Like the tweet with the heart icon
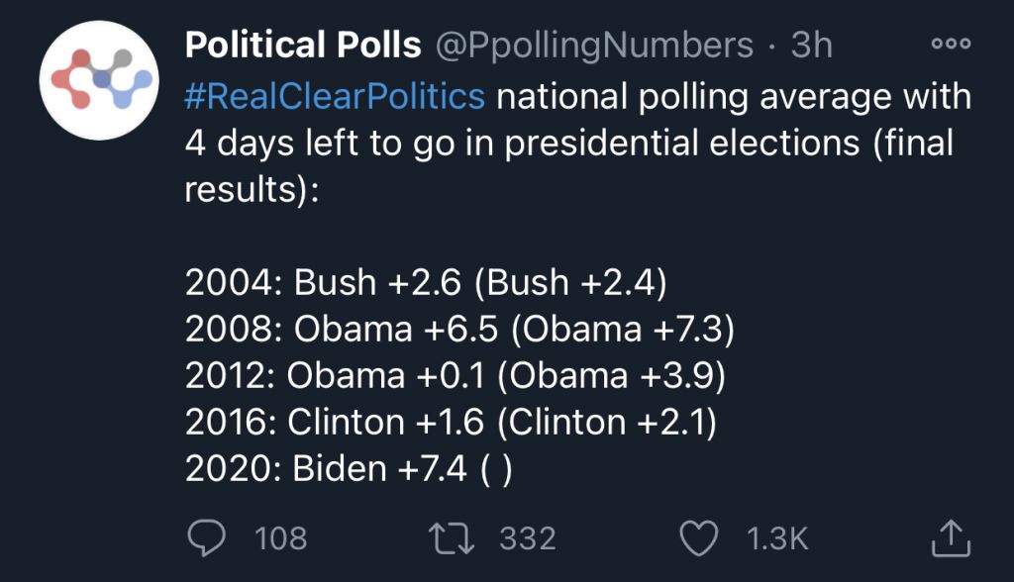The image size is (1014, 582). [698, 538]
